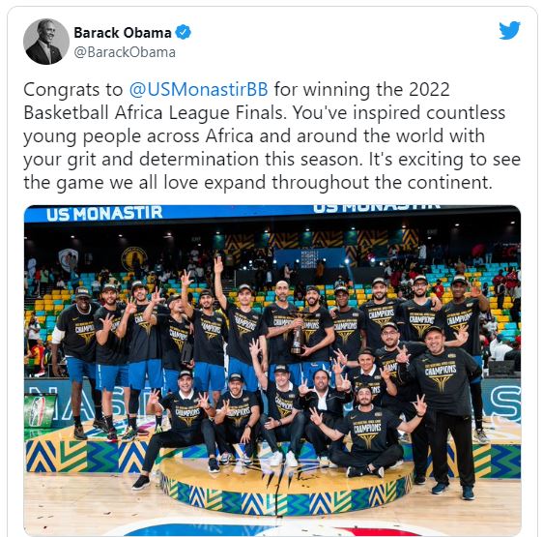Viewport: 543px width, 537px height.
Task: Click the trophy held by the players
Action: pos(298,335)
